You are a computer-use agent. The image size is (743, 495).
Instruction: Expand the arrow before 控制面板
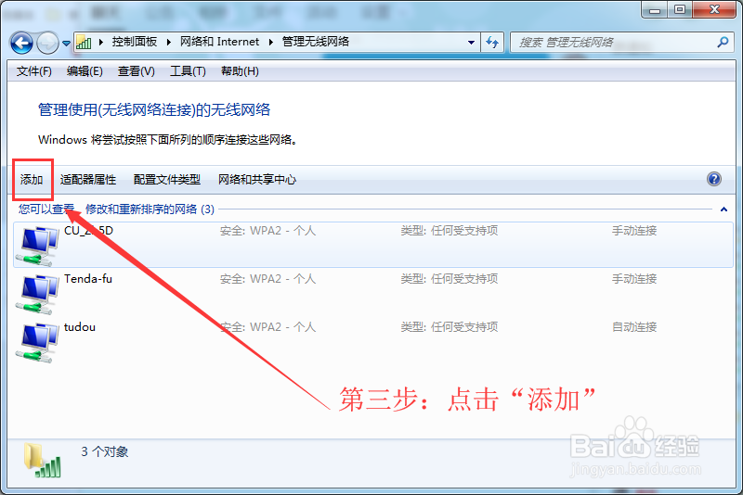[101, 42]
